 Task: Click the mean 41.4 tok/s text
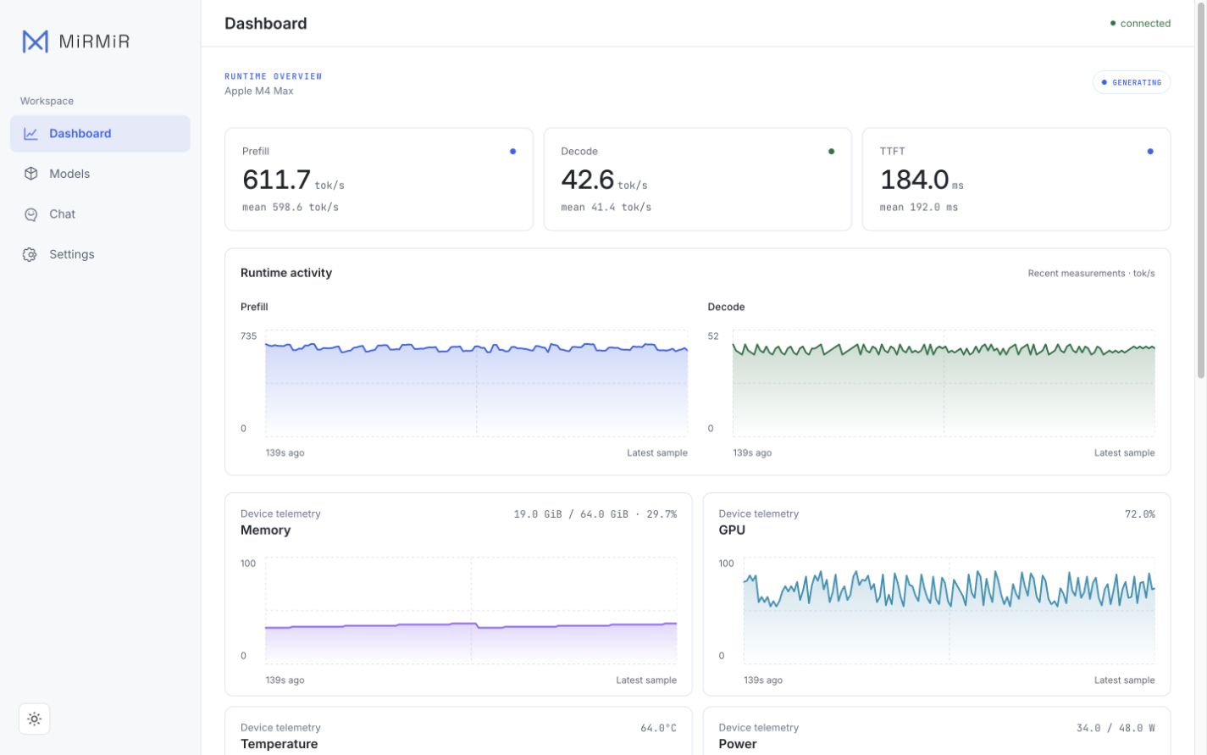[606, 208]
